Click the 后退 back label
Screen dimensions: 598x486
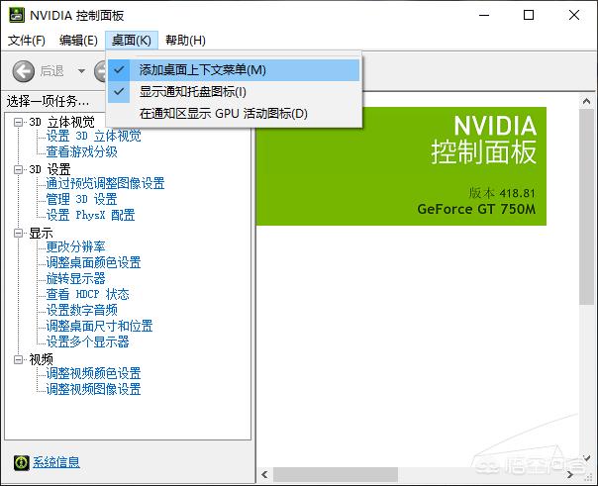pyautogui.click(x=51, y=71)
